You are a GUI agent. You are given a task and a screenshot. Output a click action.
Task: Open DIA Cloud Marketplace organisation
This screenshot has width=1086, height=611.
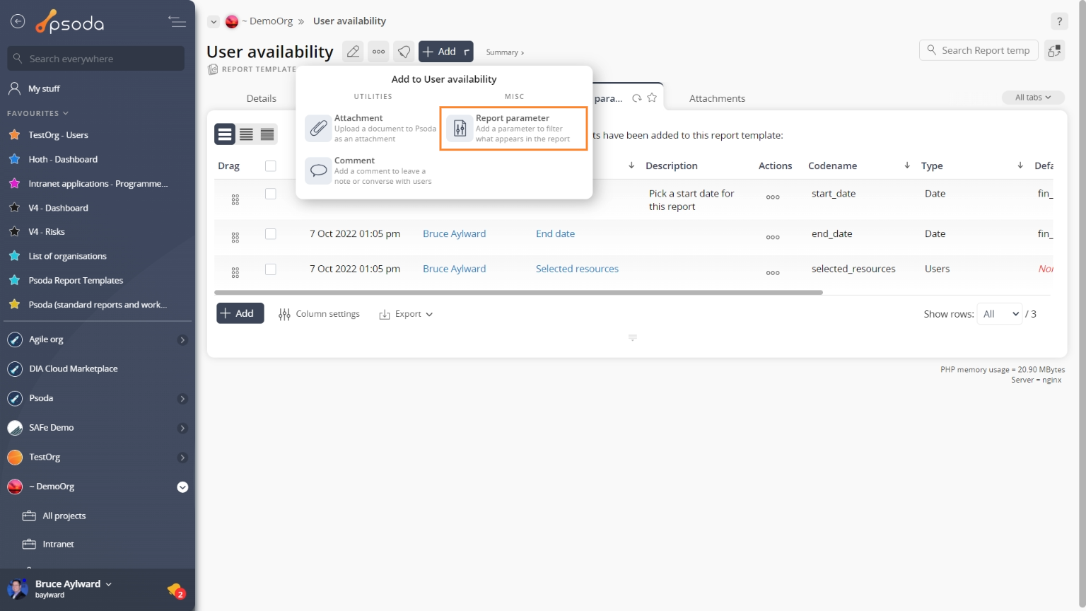point(73,369)
